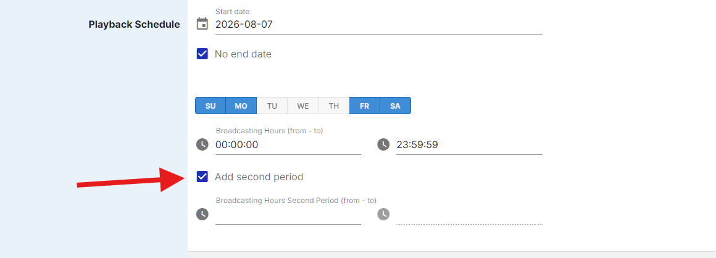Screen dimensions: 716x258
Task: Open second period start time clock icon
Action: point(202,214)
